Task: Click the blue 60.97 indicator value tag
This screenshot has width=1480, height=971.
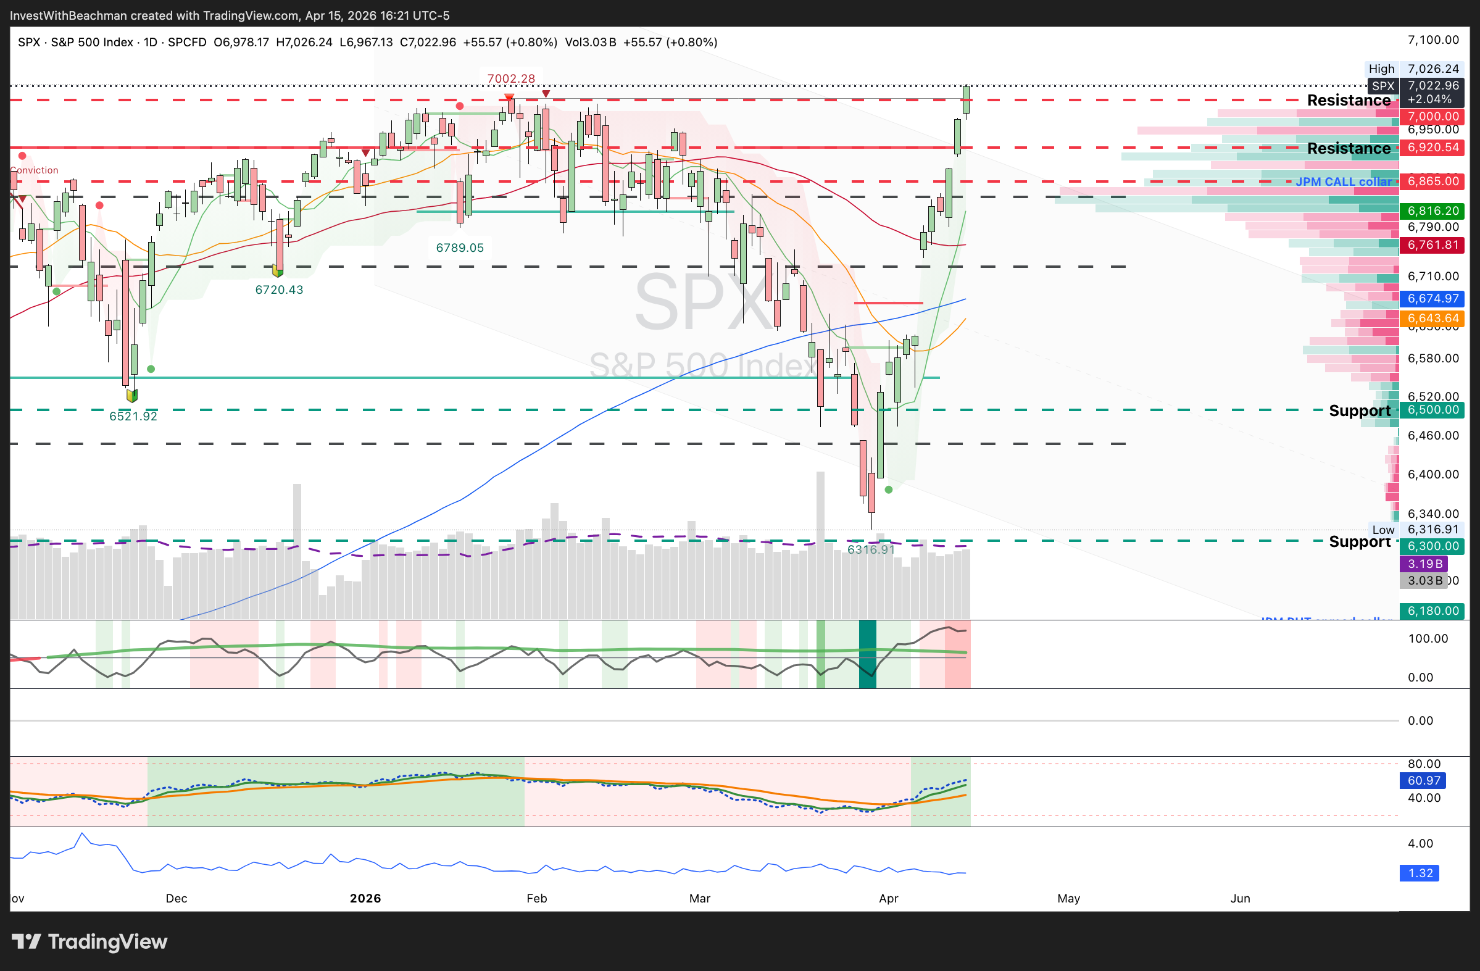Action: point(1423,780)
